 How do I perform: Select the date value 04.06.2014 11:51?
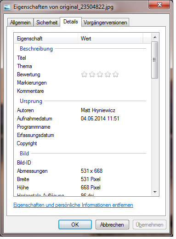click(x=100, y=119)
